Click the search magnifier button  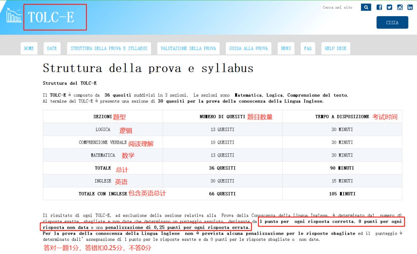coord(366,7)
